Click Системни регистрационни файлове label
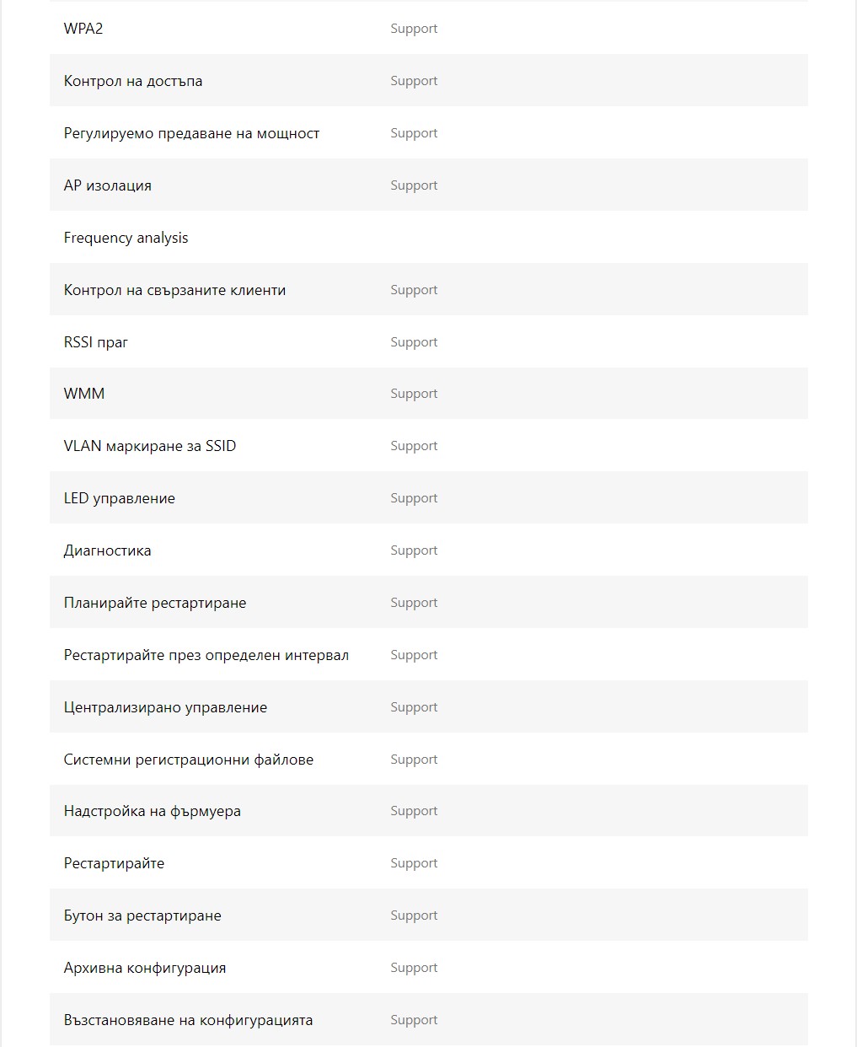This screenshot has width=857, height=1047. click(189, 760)
